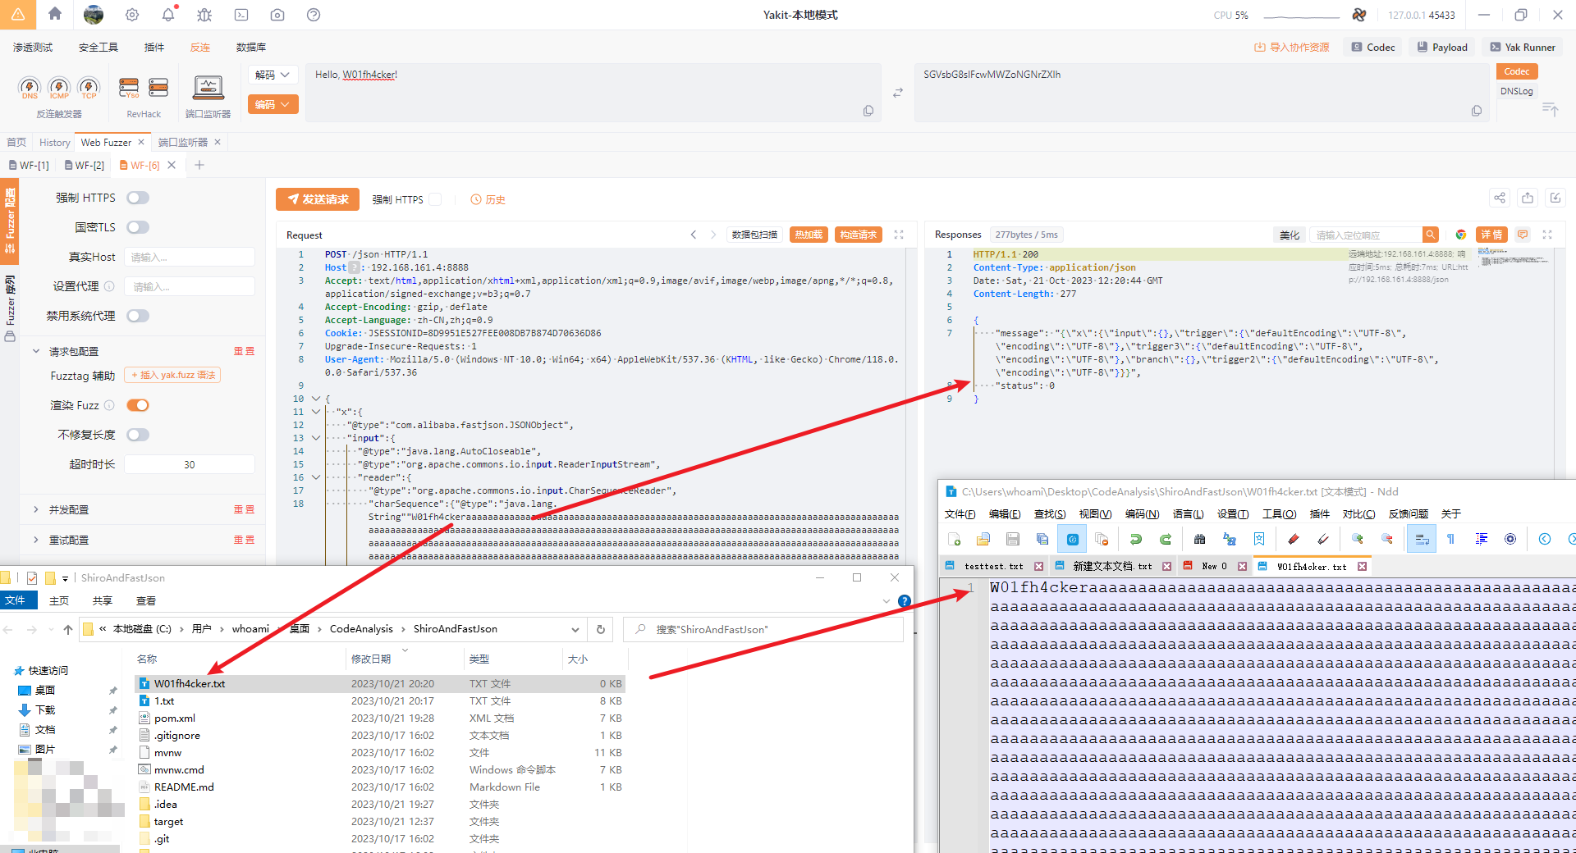Open the notification bell
Screen dimensions: 1576x853
(x=168, y=15)
